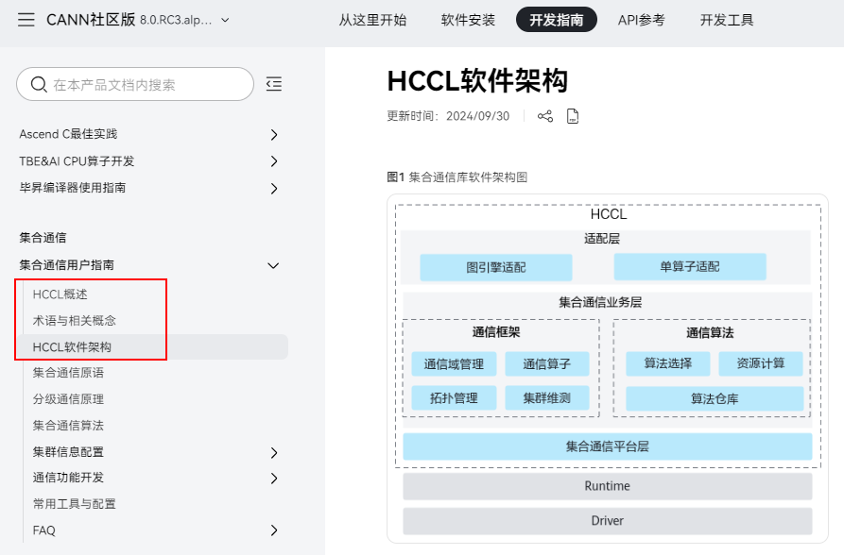
Task: Expand 毕昇编译器使用指南 chevron
Action: (274, 188)
